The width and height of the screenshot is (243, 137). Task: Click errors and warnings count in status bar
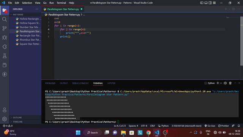coord(8,126)
